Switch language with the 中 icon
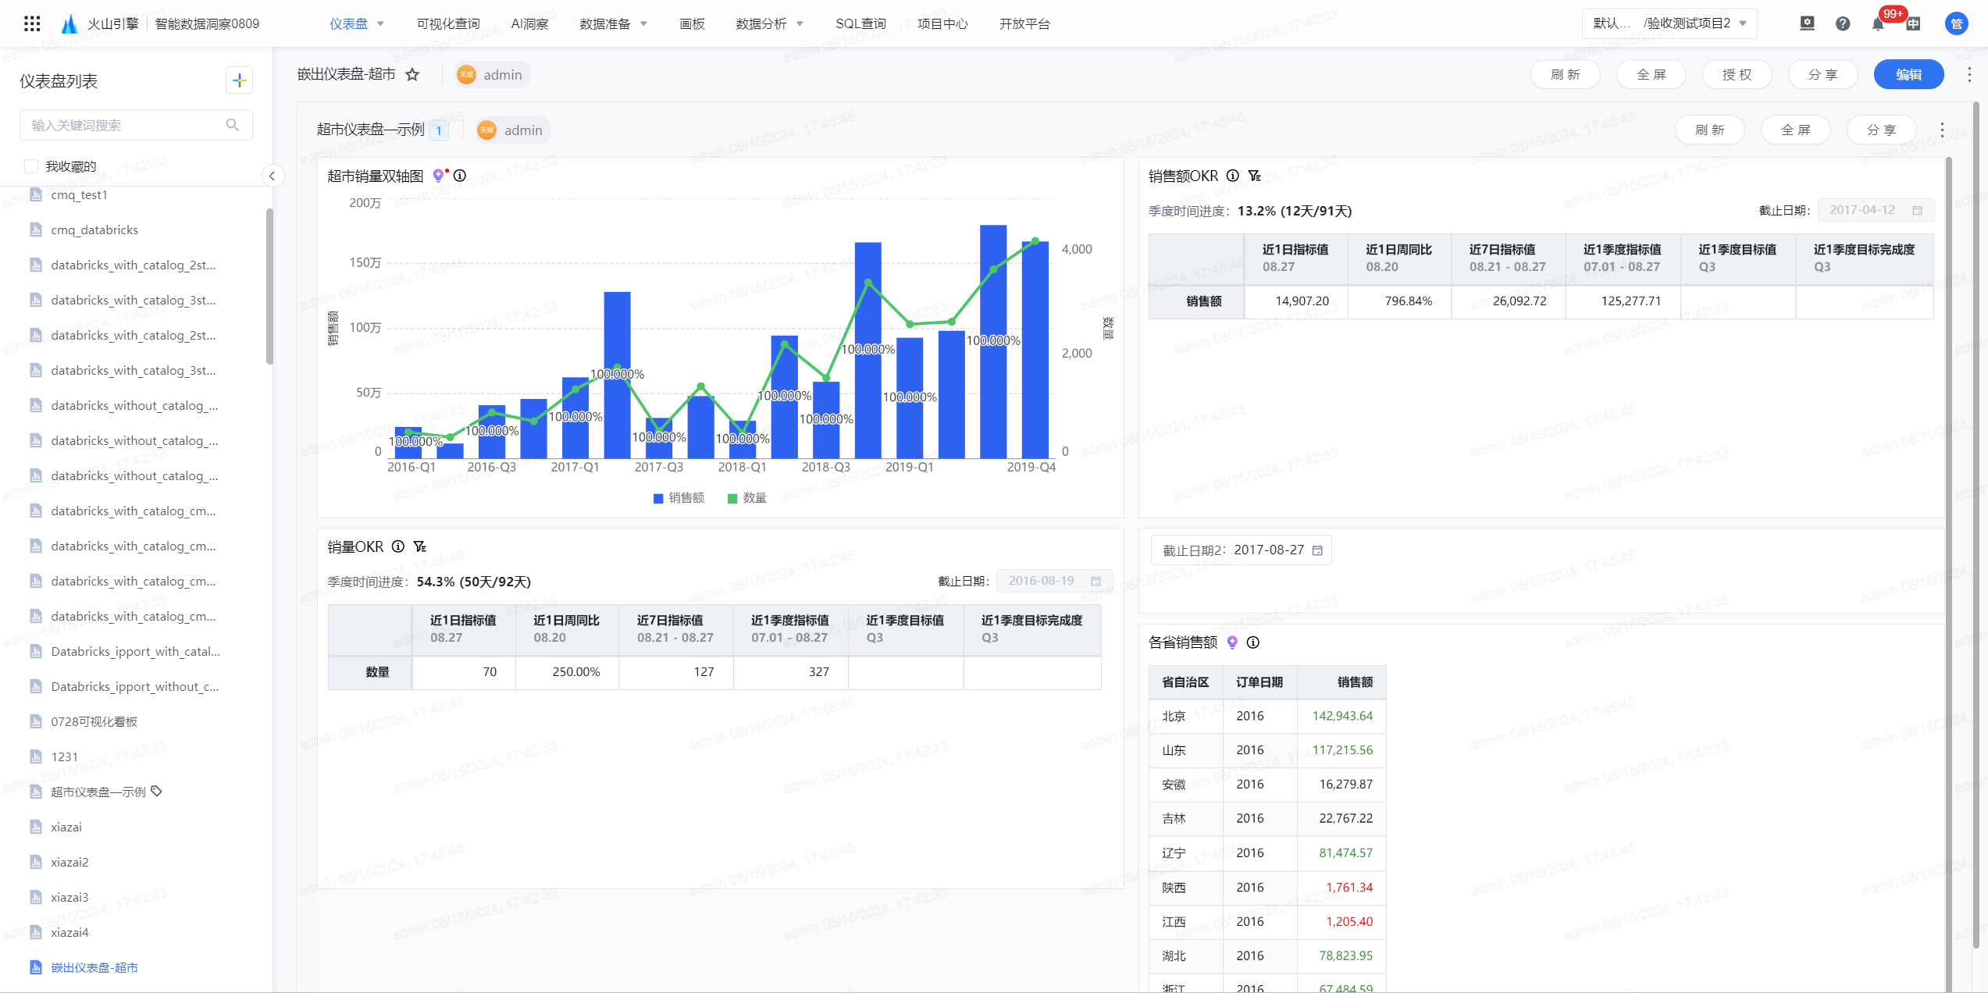 pos(1913,23)
